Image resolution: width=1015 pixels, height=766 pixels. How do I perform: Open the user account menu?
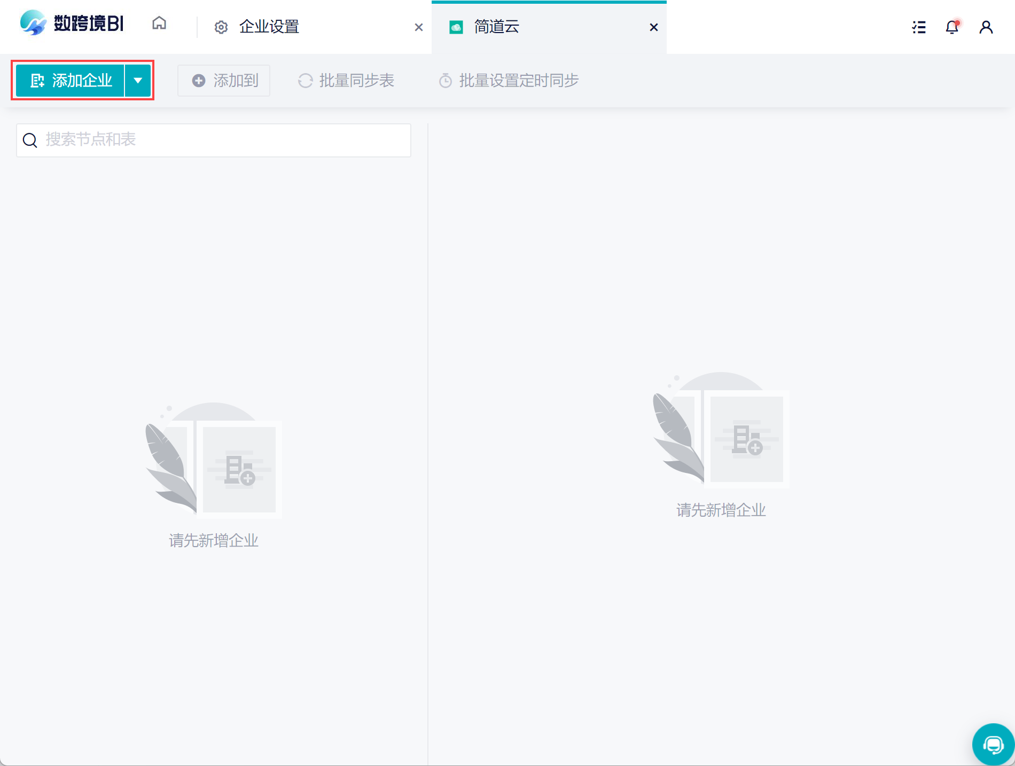pos(986,27)
